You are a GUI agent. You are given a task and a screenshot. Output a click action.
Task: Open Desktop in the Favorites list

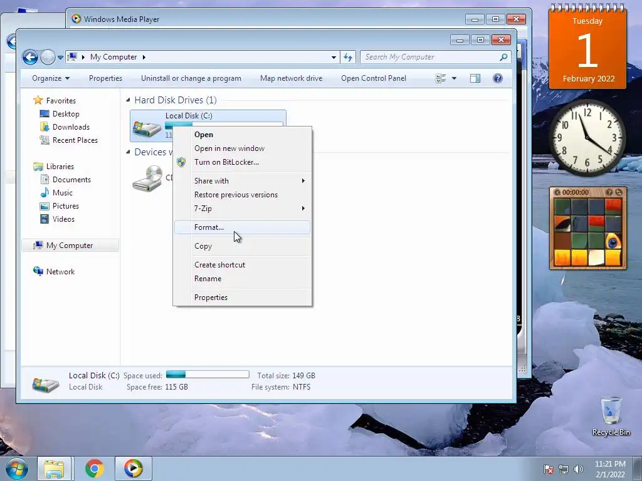[66, 114]
